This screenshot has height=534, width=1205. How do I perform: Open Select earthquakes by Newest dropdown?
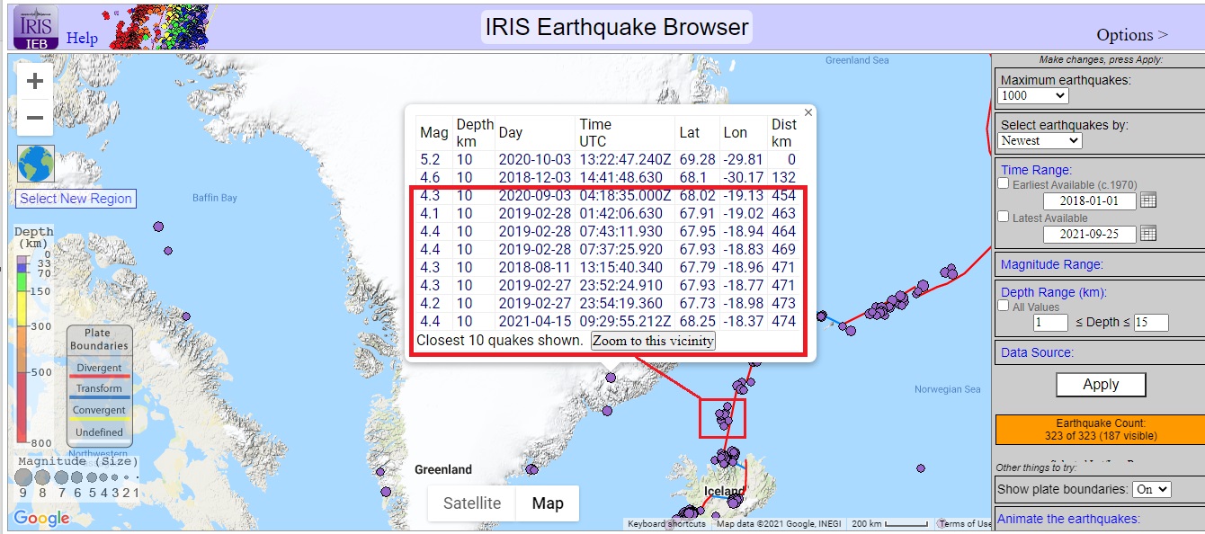(1040, 140)
